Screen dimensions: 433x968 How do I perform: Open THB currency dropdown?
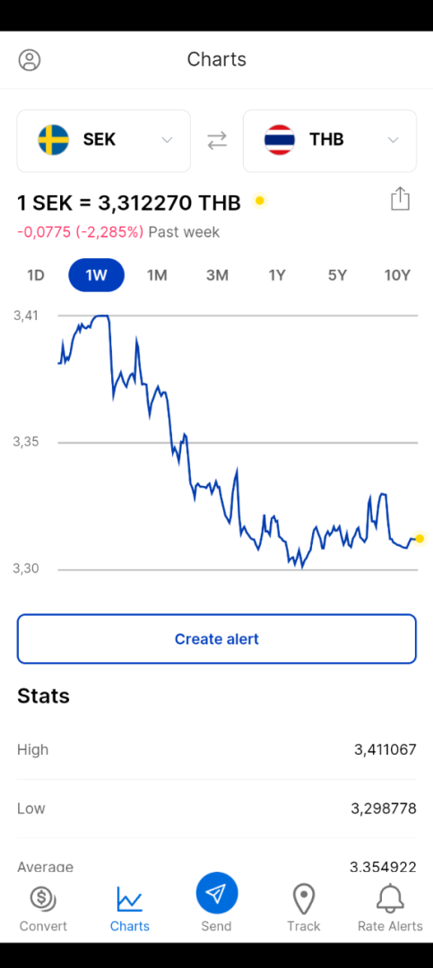[330, 141]
